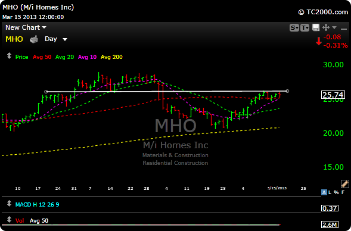
Task: Open the S dropdown button in chart toolbar
Action: tap(294, 28)
